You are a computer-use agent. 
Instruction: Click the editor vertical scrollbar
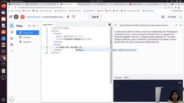click(x=111, y=55)
